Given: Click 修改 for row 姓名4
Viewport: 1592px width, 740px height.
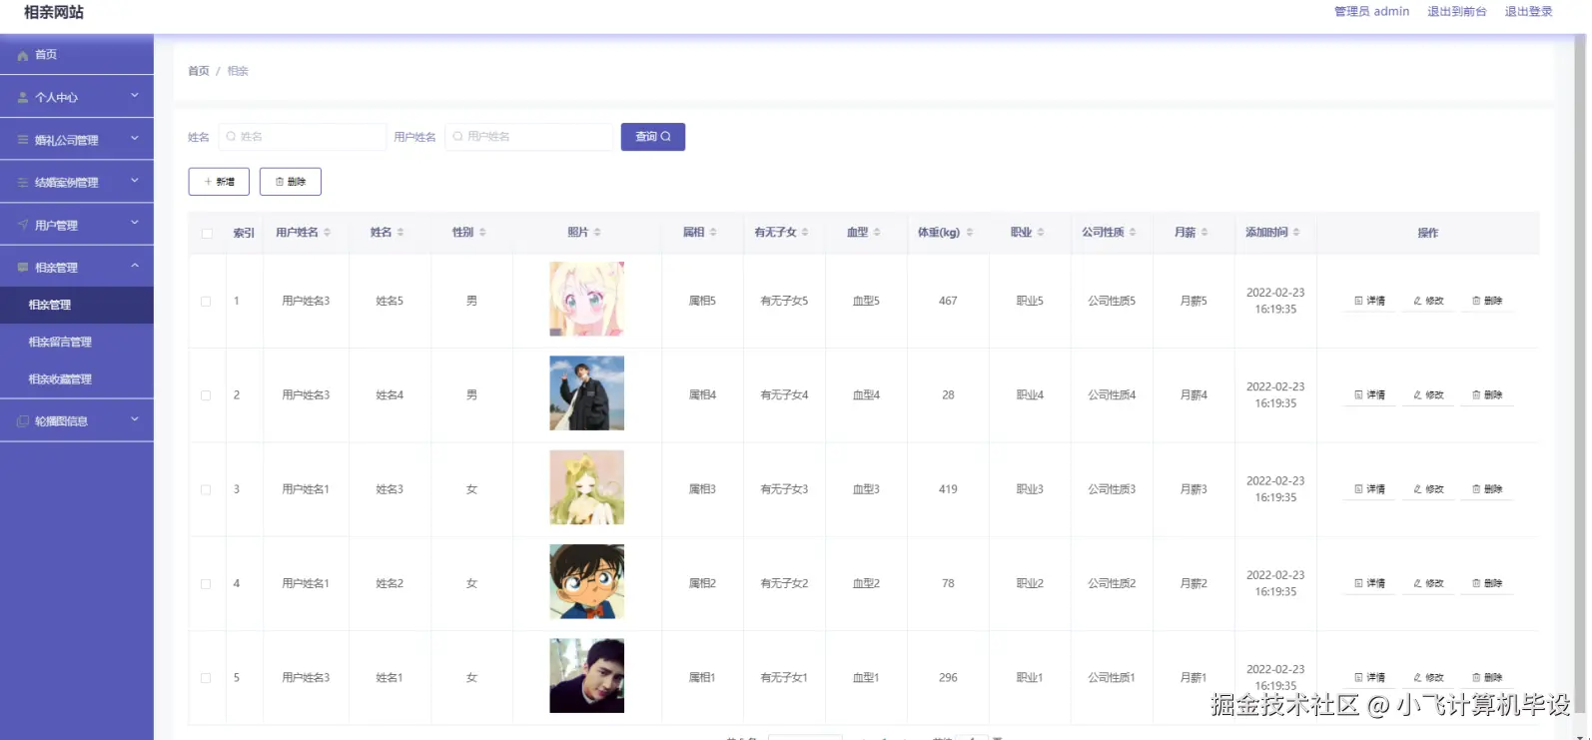Looking at the screenshot, I should 1429,395.
